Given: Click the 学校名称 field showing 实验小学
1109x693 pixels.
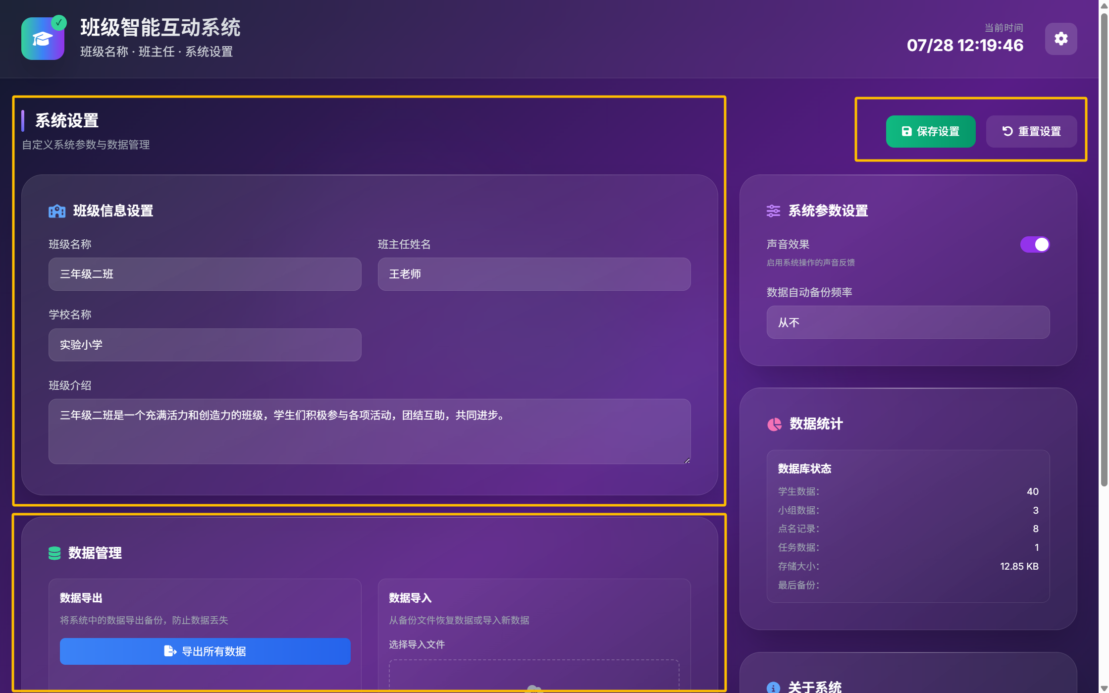Looking at the screenshot, I should point(205,345).
